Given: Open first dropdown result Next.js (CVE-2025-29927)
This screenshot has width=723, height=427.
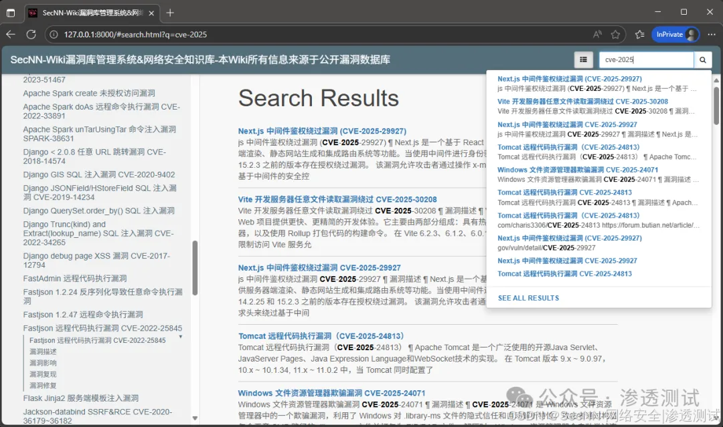Looking at the screenshot, I should coord(570,79).
